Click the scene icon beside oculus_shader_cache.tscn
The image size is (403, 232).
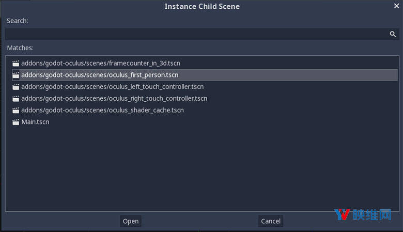point(16,111)
